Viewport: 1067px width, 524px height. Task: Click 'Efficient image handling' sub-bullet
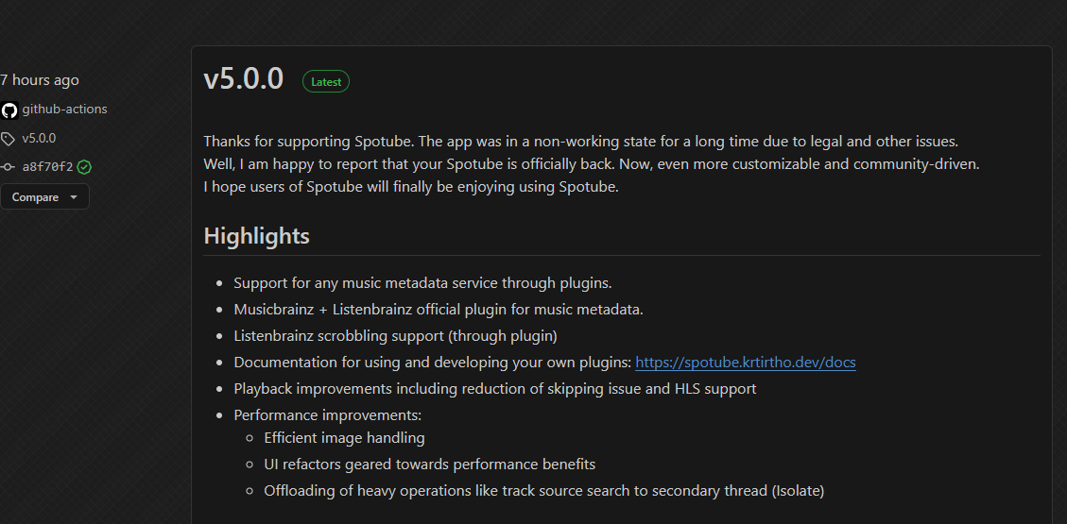coord(344,438)
